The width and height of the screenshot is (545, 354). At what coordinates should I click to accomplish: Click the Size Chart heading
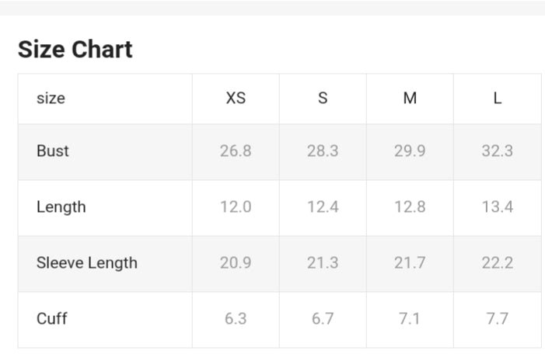(x=75, y=50)
